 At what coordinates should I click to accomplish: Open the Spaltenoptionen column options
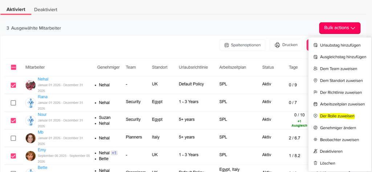[242, 45]
